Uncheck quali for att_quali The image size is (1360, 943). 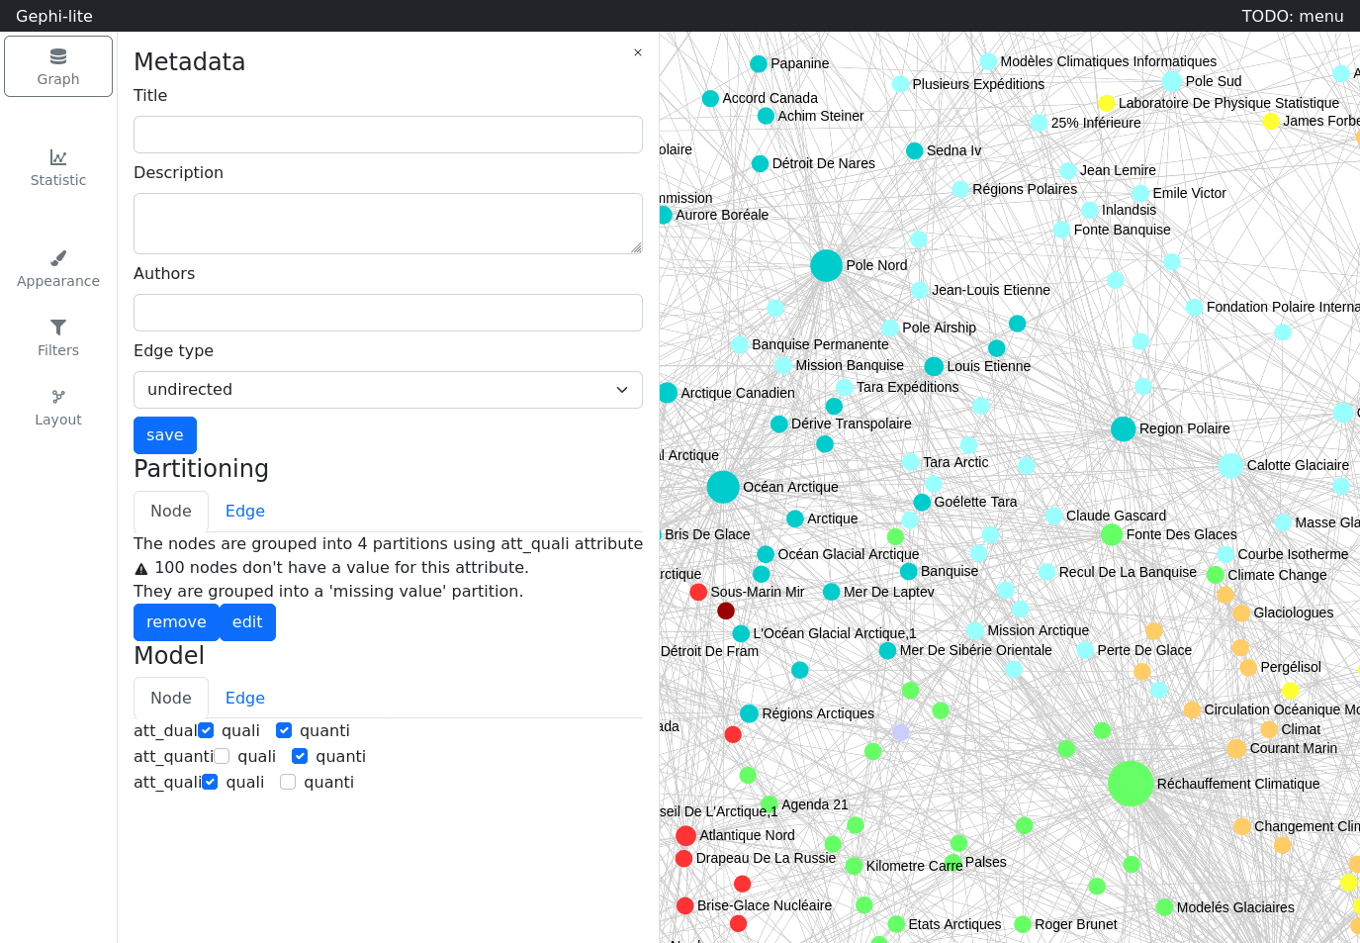click(210, 782)
